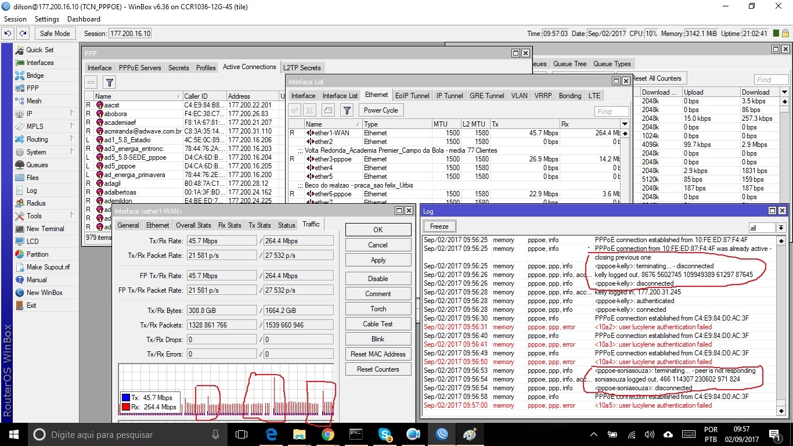The height and width of the screenshot is (446, 793).
Task: Click the Torch button
Action: click(x=378, y=309)
